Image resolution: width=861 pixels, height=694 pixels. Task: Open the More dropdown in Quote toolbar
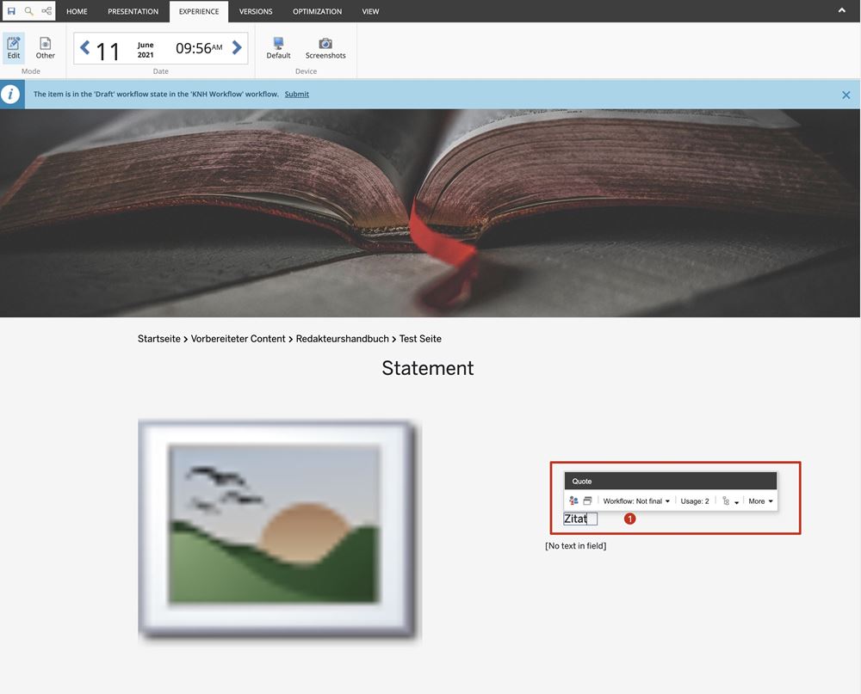760,501
